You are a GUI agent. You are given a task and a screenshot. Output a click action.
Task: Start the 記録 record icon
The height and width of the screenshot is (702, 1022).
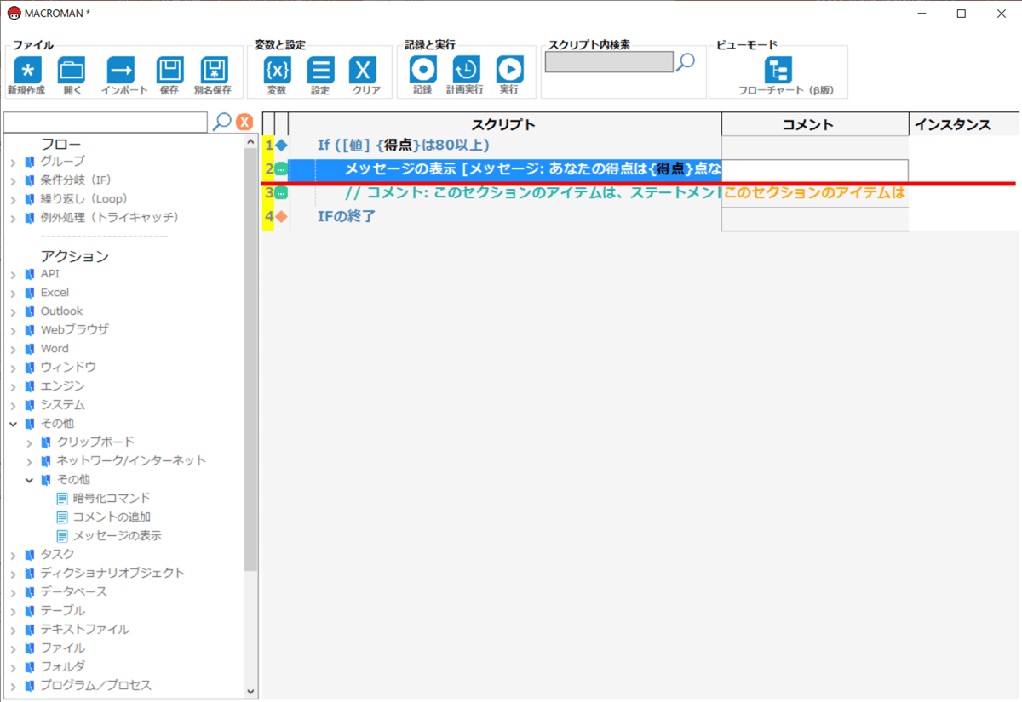click(x=423, y=70)
